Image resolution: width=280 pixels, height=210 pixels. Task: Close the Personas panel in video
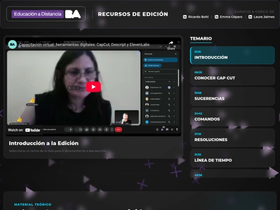(176, 54)
